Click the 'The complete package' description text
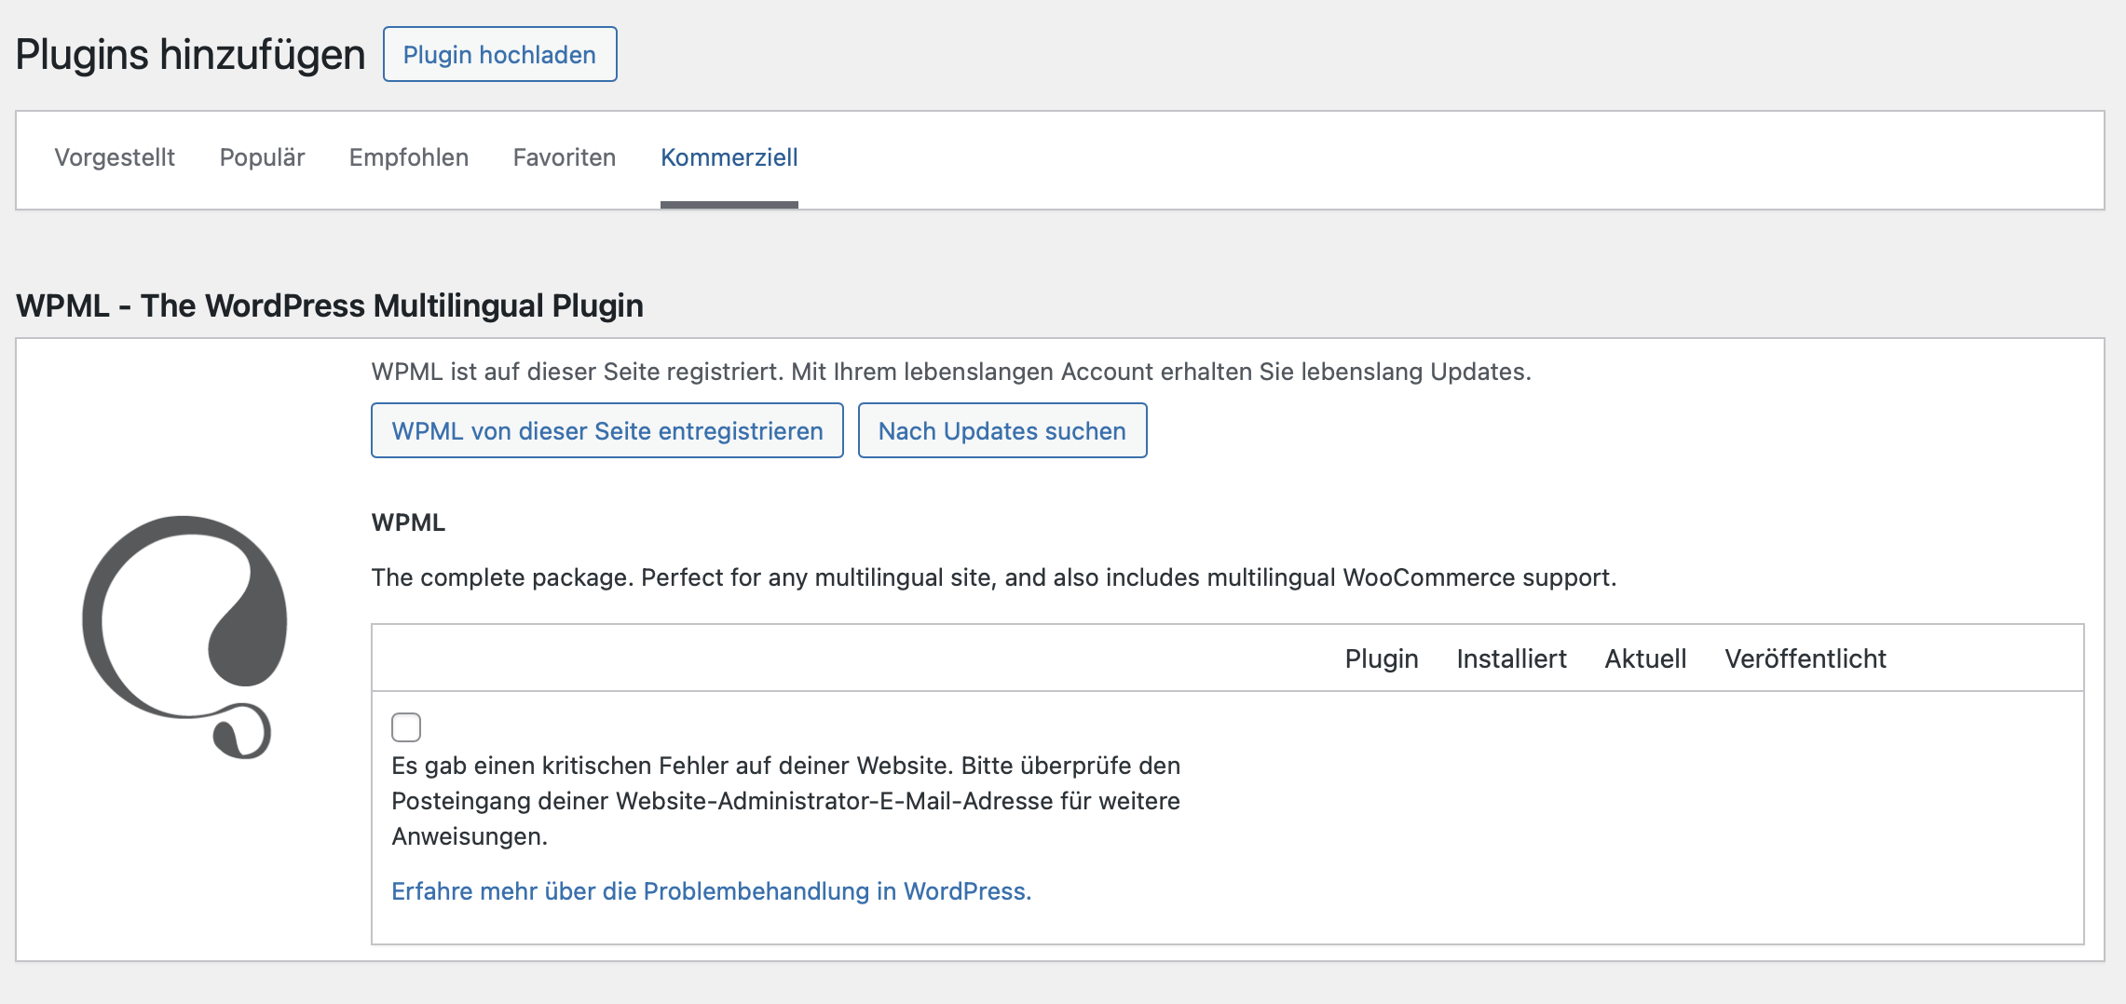2126x1004 pixels. click(994, 577)
